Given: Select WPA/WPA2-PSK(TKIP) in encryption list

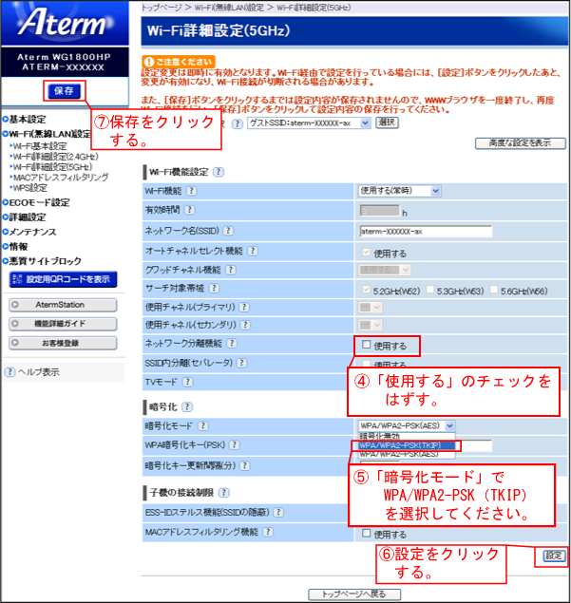Looking at the screenshot, I should click(407, 444).
